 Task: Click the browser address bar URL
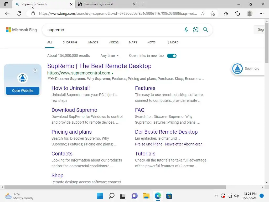(x=118, y=13)
